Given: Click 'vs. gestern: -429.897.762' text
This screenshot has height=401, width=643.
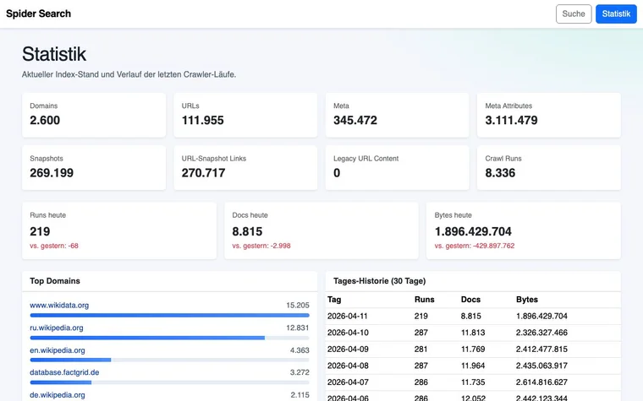Looking at the screenshot, I should [475, 246].
